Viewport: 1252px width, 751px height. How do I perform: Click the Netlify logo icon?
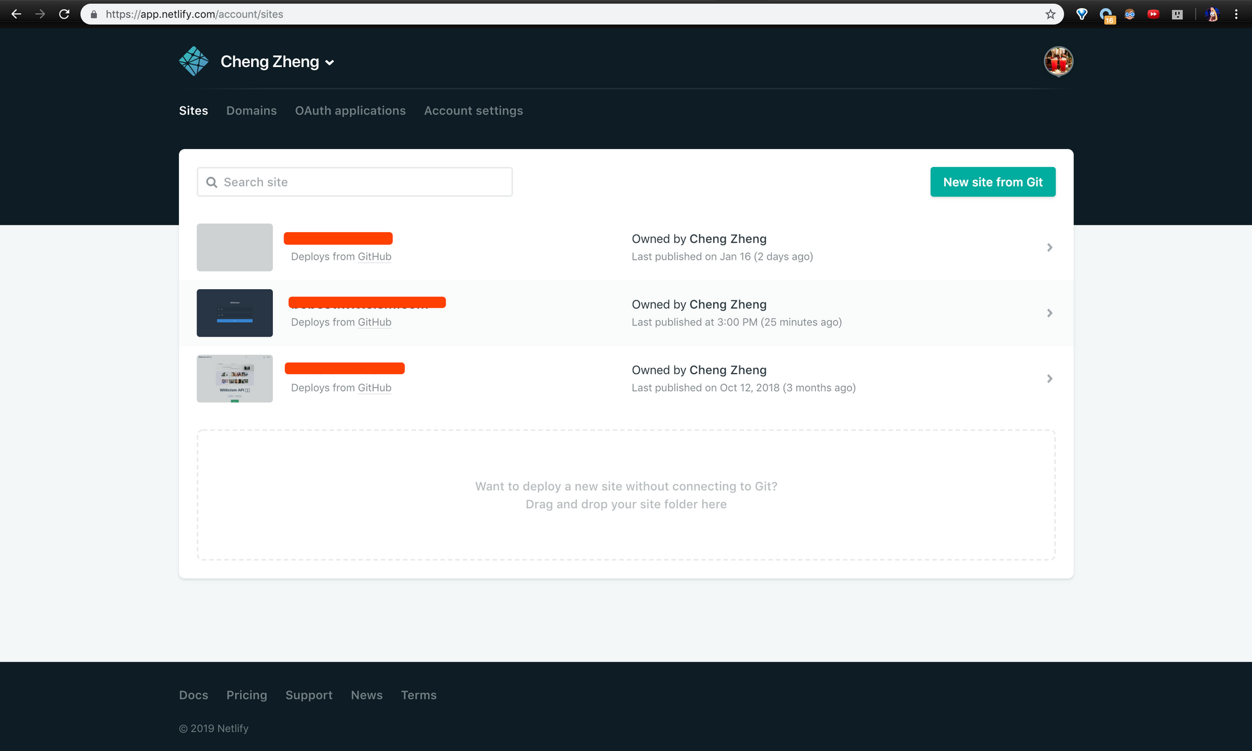click(193, 61)
